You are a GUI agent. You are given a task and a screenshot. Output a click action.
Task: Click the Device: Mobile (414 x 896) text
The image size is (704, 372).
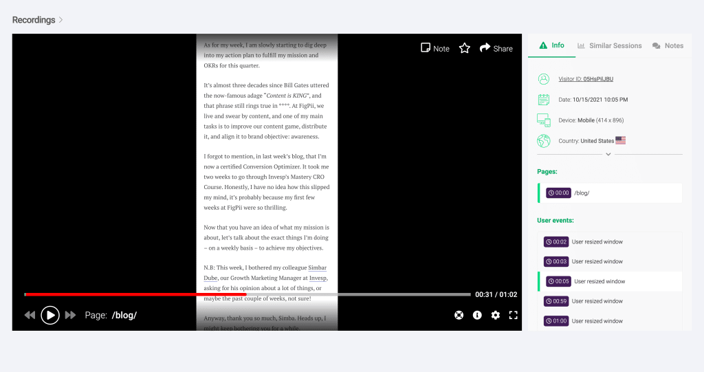point(591,120)
